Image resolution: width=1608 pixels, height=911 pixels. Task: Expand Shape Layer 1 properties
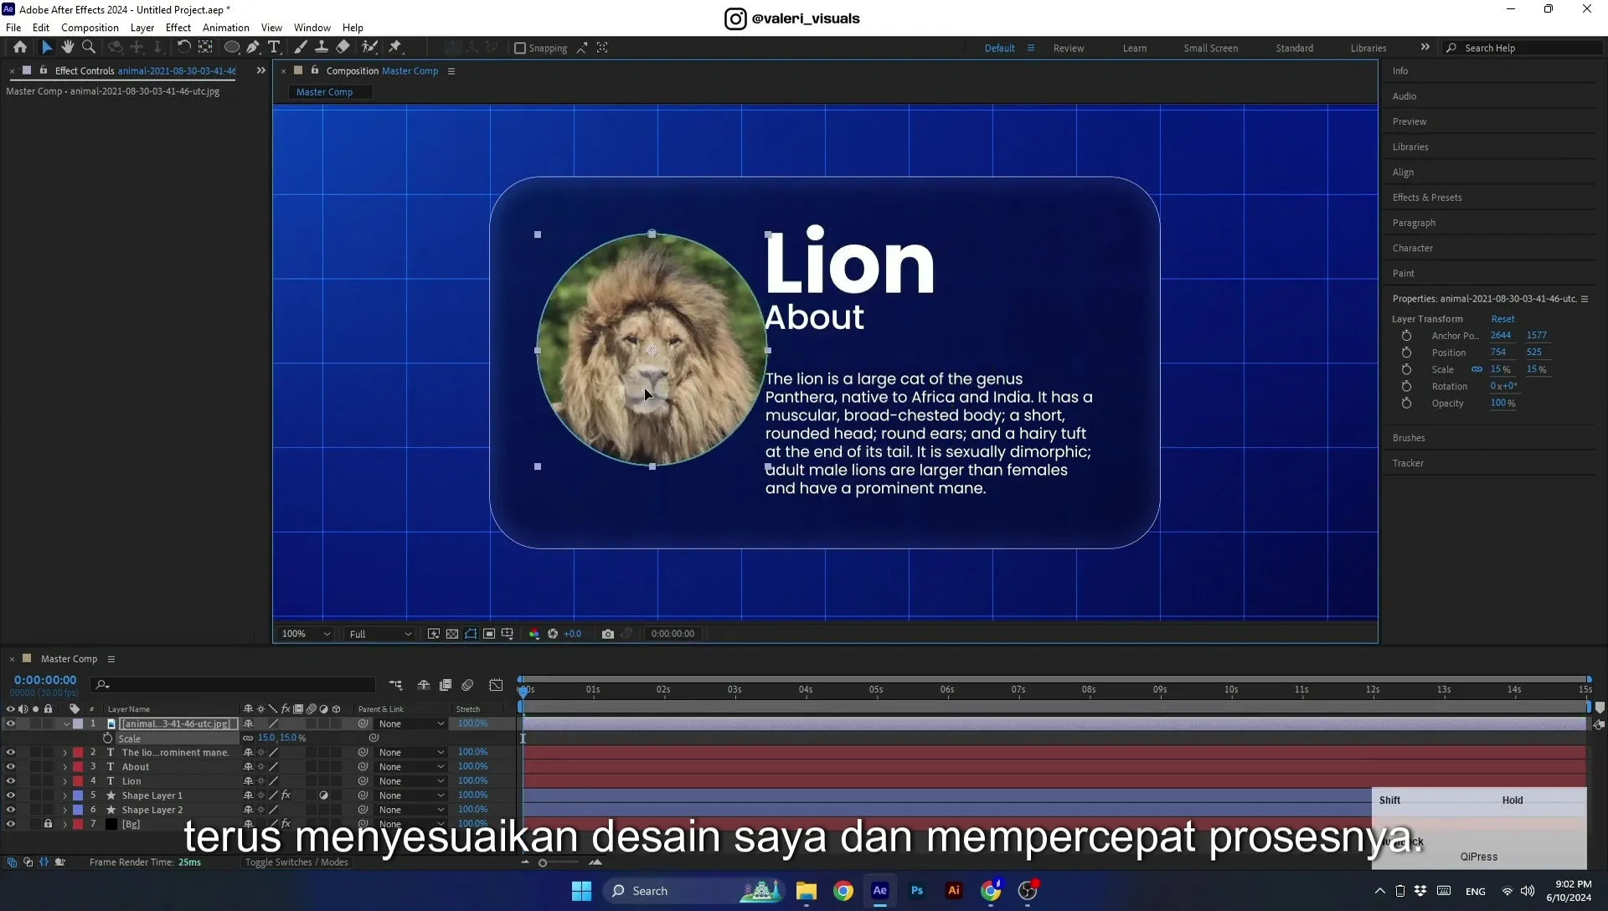(64, 795)
